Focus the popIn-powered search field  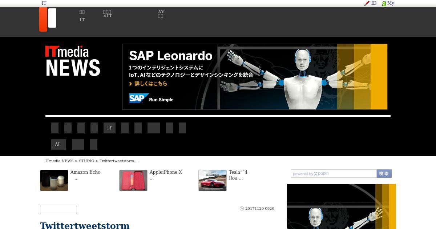[334, 174]
